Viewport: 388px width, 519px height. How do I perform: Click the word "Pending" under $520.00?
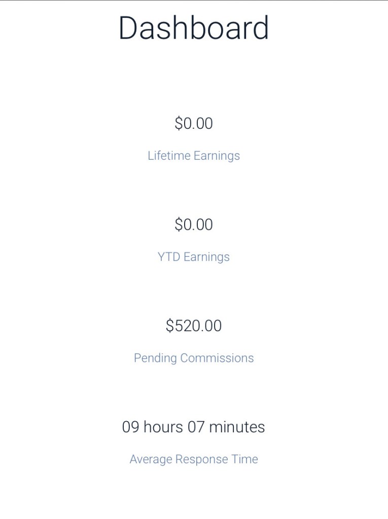[x=155, y=358]
